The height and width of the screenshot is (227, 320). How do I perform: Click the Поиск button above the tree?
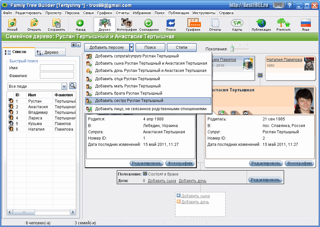coord(150,48)
